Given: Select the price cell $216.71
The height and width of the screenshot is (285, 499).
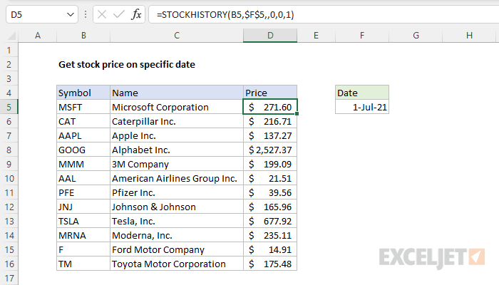Looking at the screenshot, I should coord(270,121).
